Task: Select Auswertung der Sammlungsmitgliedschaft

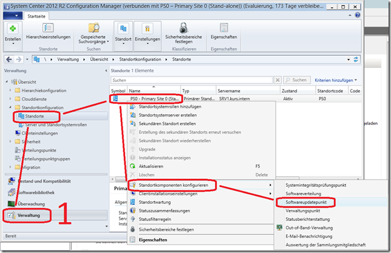Action: 325,245
